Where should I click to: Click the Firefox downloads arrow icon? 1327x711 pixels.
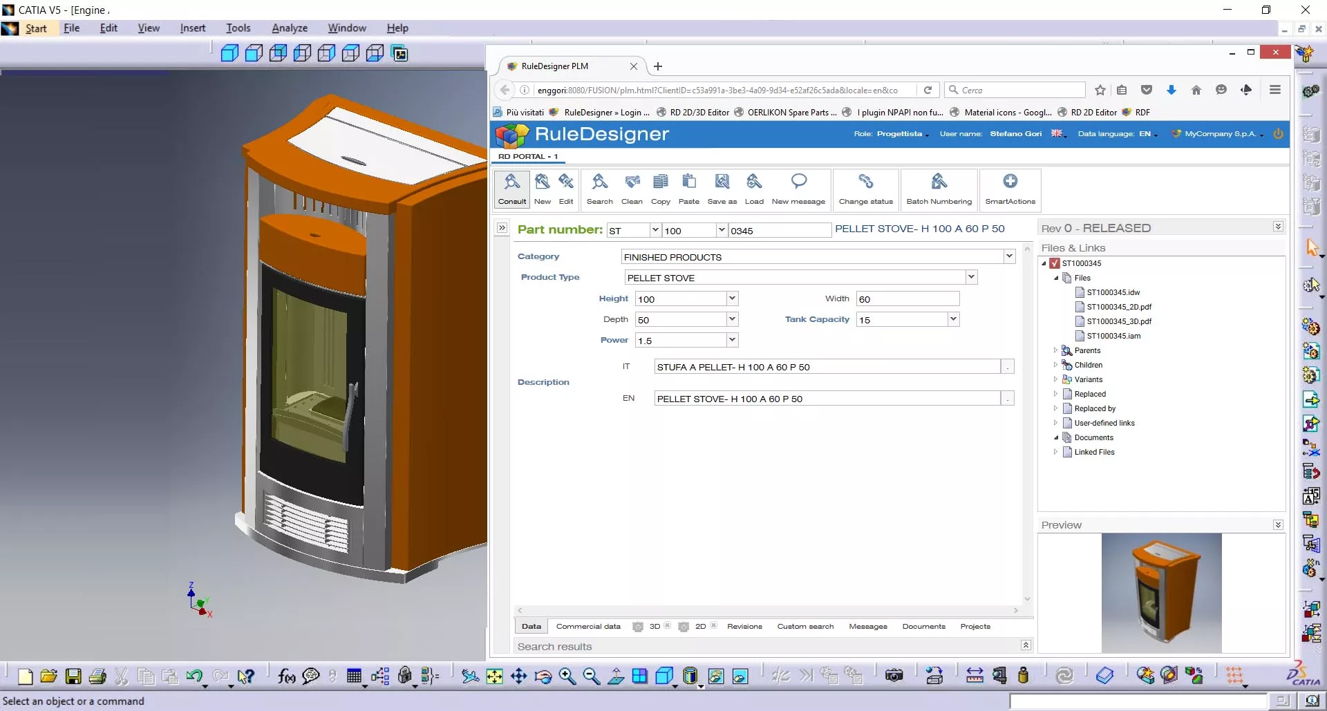(1171, 90)
